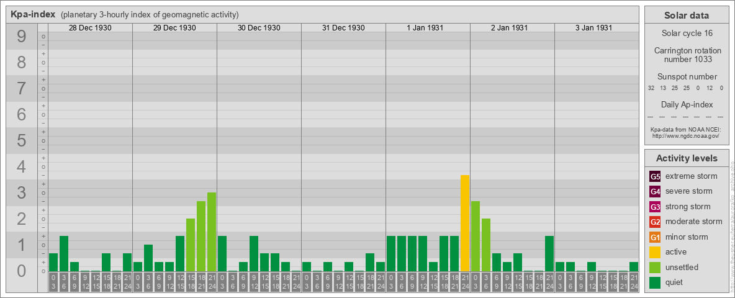Click the 18-21 bar on 31 Dec 1930
Image resolution: width=735 pixels, height=298 pixels.
tap(370, 263)
